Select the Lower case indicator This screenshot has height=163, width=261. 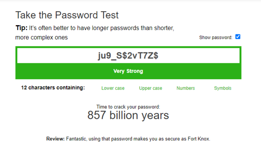113,88
